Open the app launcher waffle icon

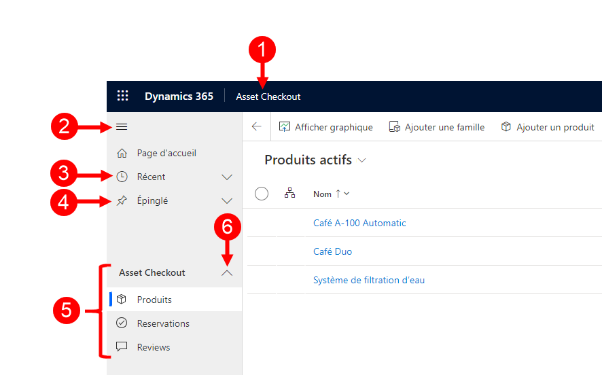point(122,96)
